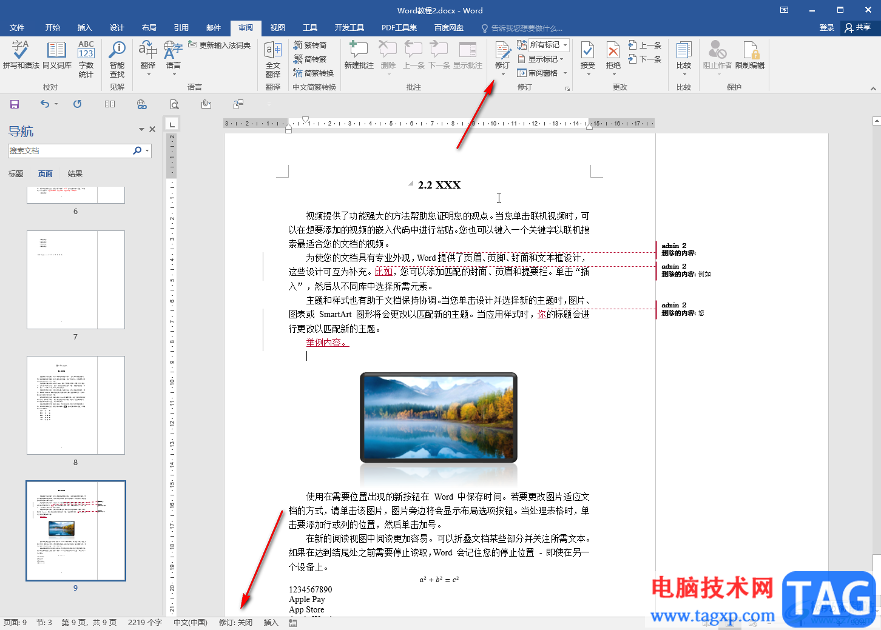Select page 7 thumbnail
This screenshot has height=630, width=881.
76,280
